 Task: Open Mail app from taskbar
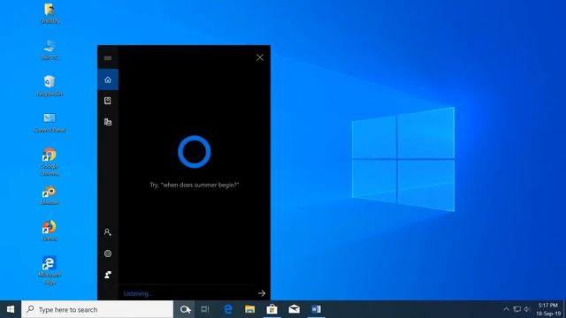294,309
